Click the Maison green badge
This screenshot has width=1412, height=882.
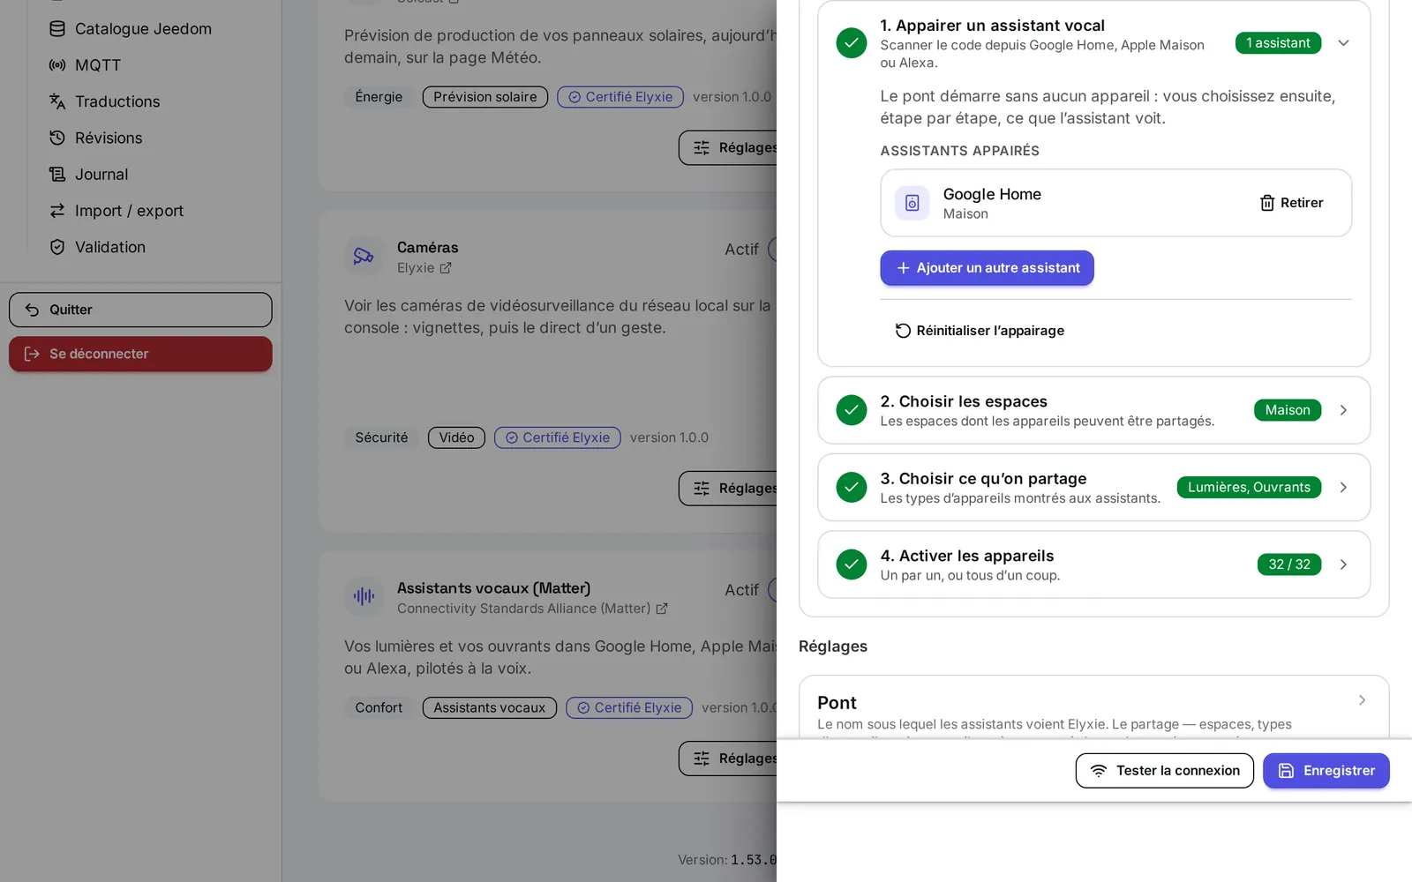(x=1288, y=410)
